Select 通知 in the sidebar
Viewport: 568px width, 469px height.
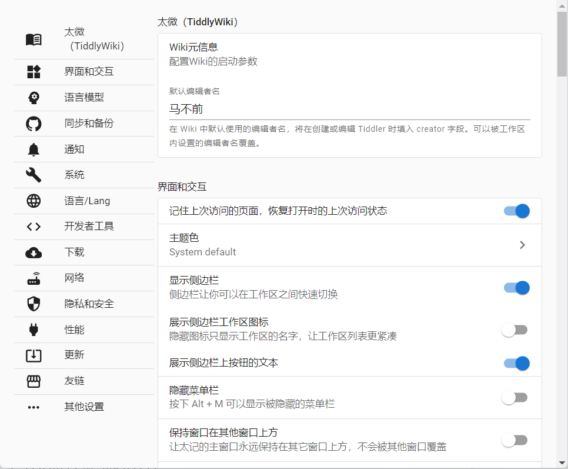[84, 149]
